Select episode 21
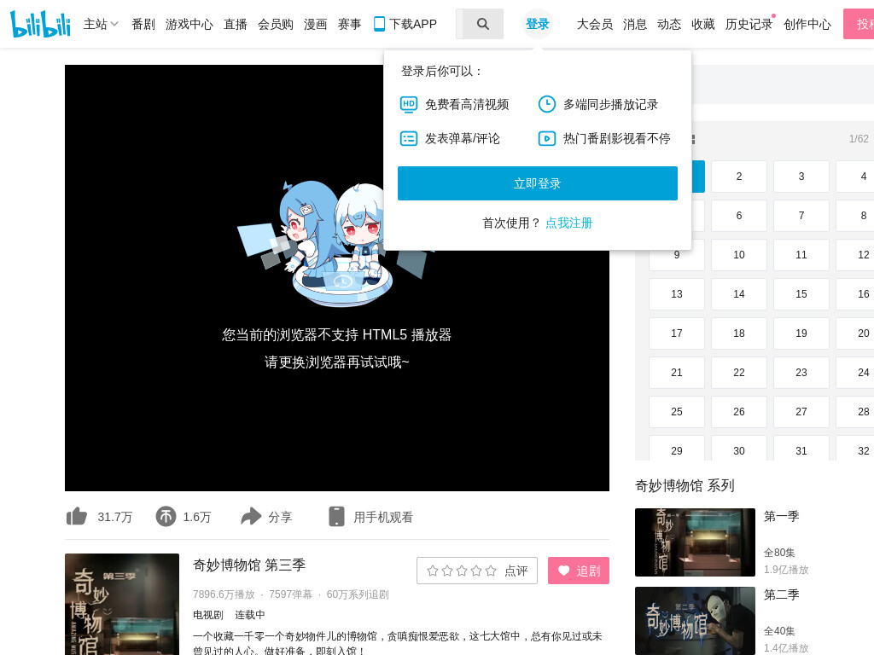The width and height of the screenshot is (874, 655). pos(677,373)
